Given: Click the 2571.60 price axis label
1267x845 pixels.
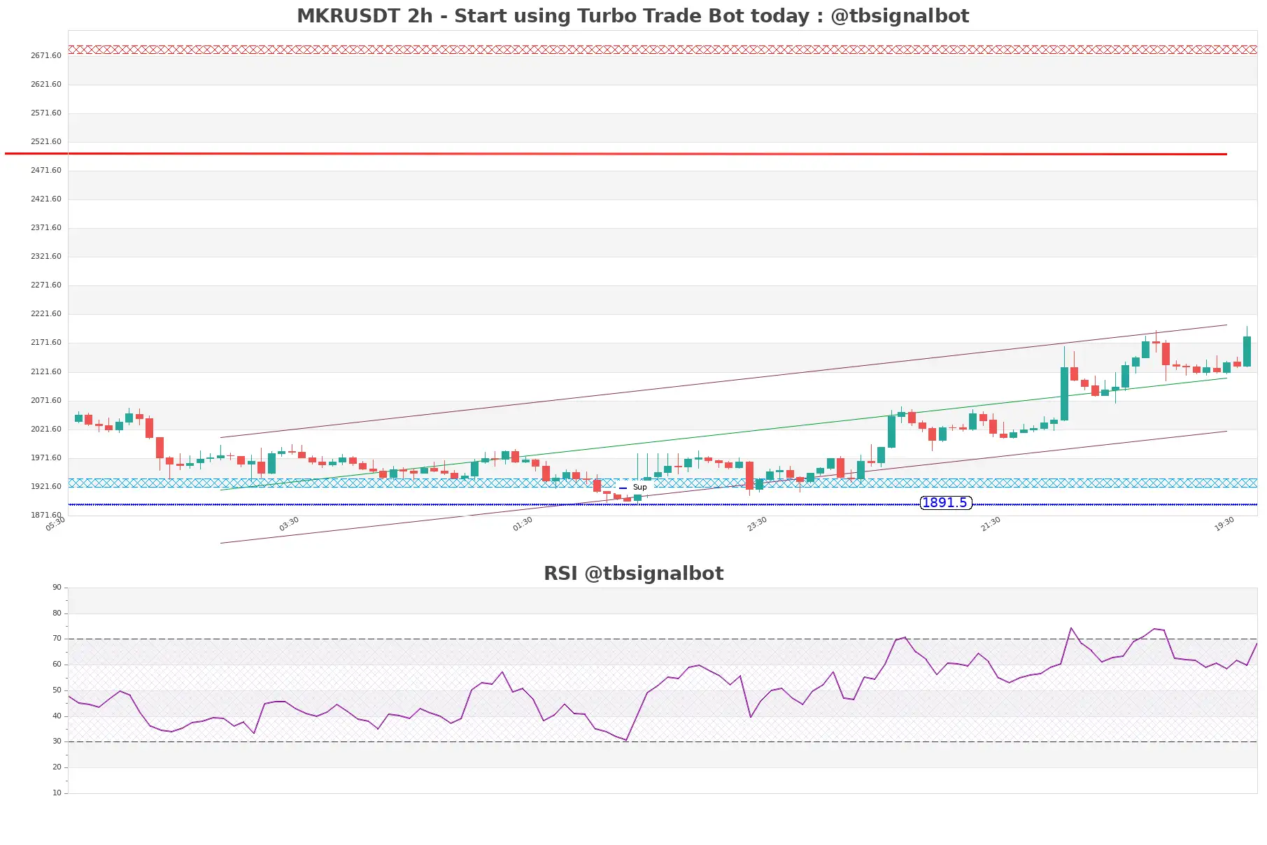Looking at the screenshot, I should point(46,113).
